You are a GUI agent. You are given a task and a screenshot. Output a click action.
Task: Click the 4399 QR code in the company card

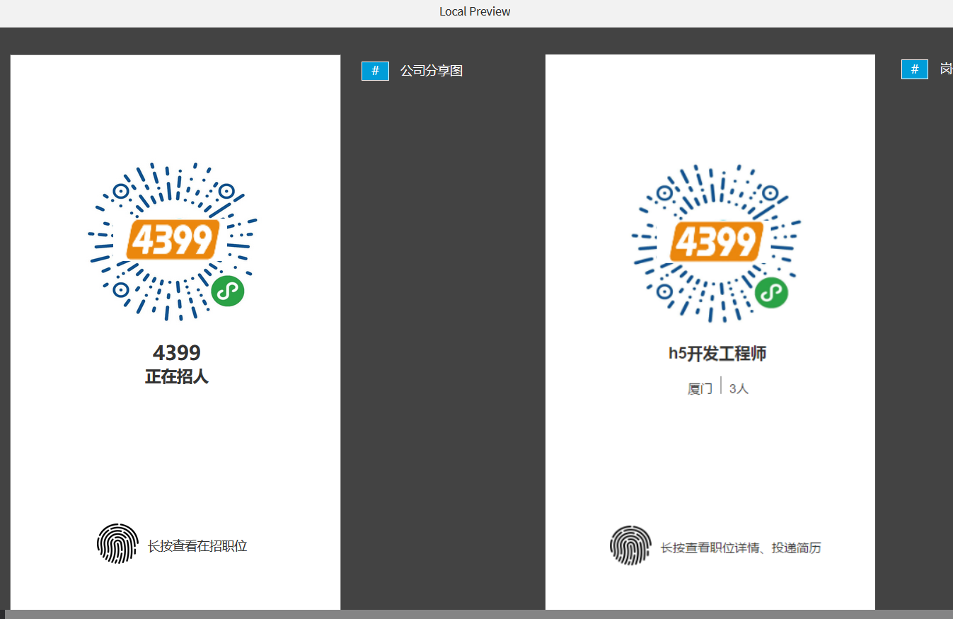click(x=172, y=241)
